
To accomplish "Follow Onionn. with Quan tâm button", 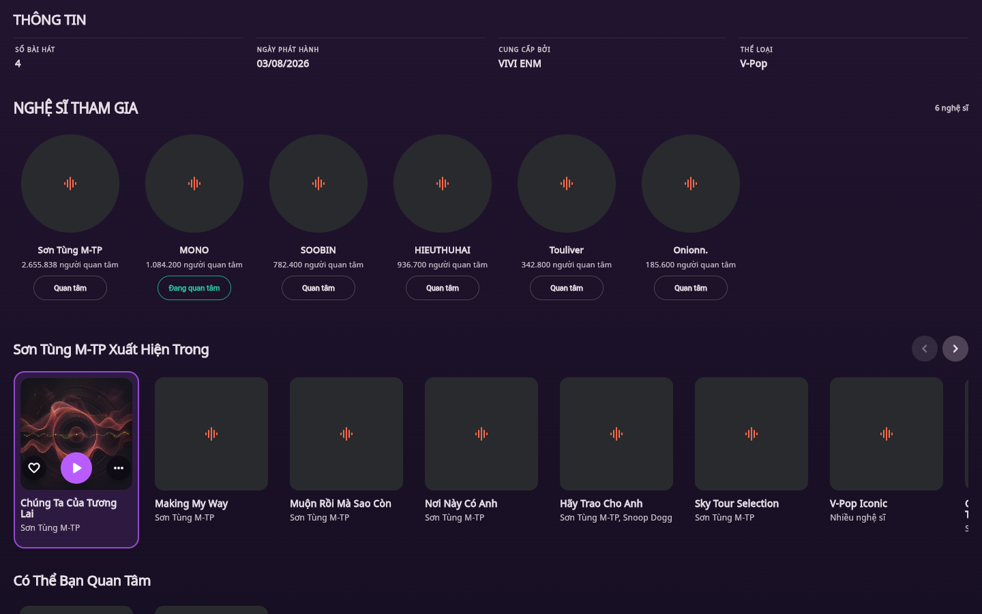I will pyautogui.click(x=691, y=288).
